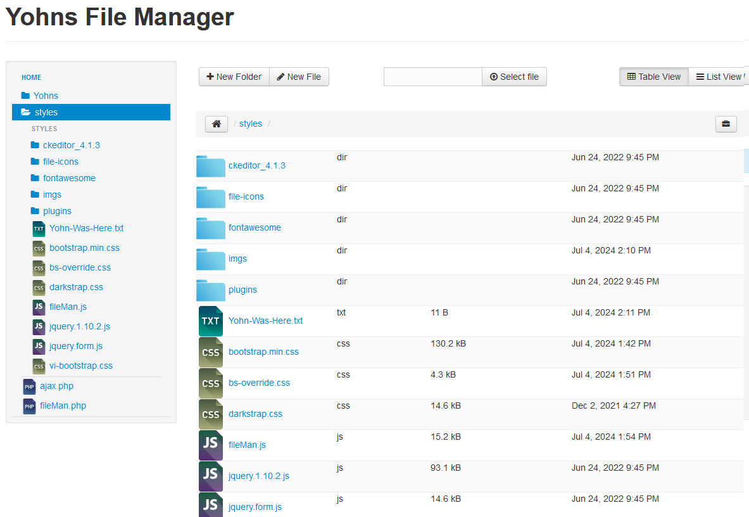The height and width of the screenshot is (517, 749).
Task: Click the empty file upload text field
Action: coord(432,77)
